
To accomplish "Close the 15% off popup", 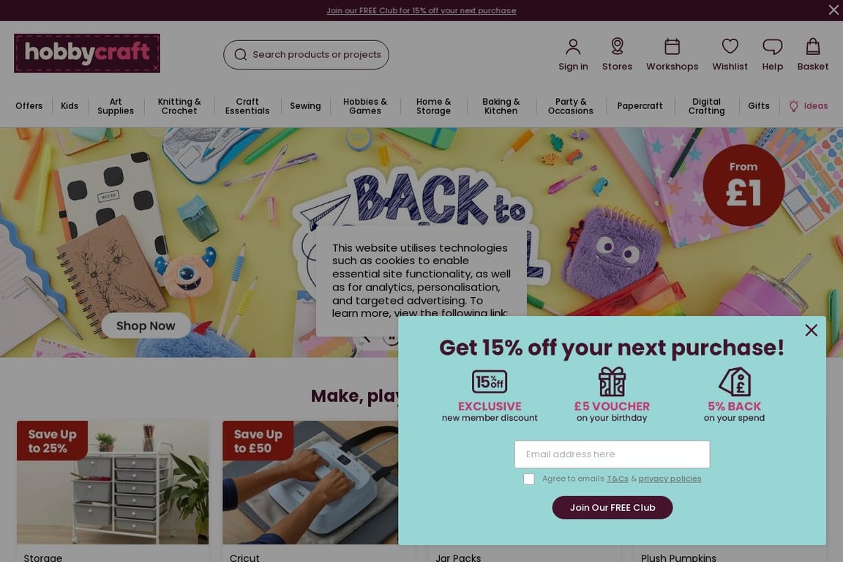I will [811, 330].
